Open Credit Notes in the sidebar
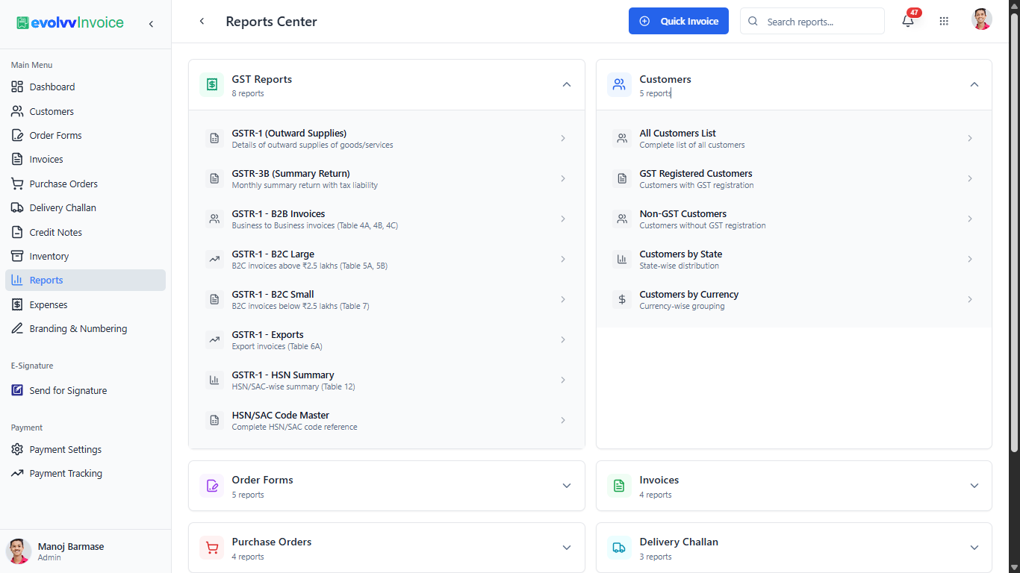Screen dimensions: 1020x573 [x=85, y=232]
